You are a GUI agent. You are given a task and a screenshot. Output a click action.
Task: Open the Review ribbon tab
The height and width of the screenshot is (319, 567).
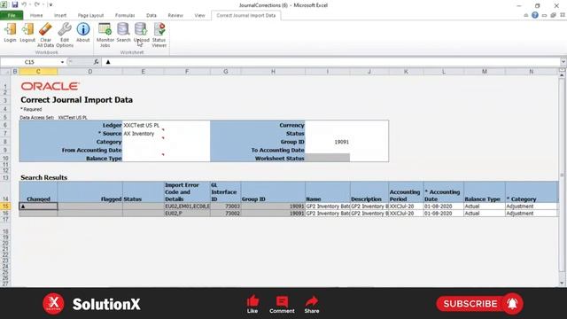point(175,15)
